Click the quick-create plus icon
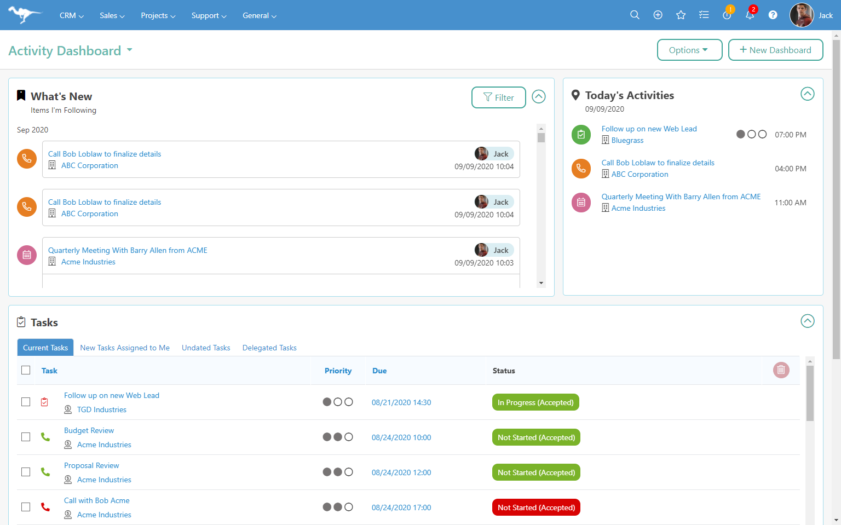841x525 pixels. [658, 15]
